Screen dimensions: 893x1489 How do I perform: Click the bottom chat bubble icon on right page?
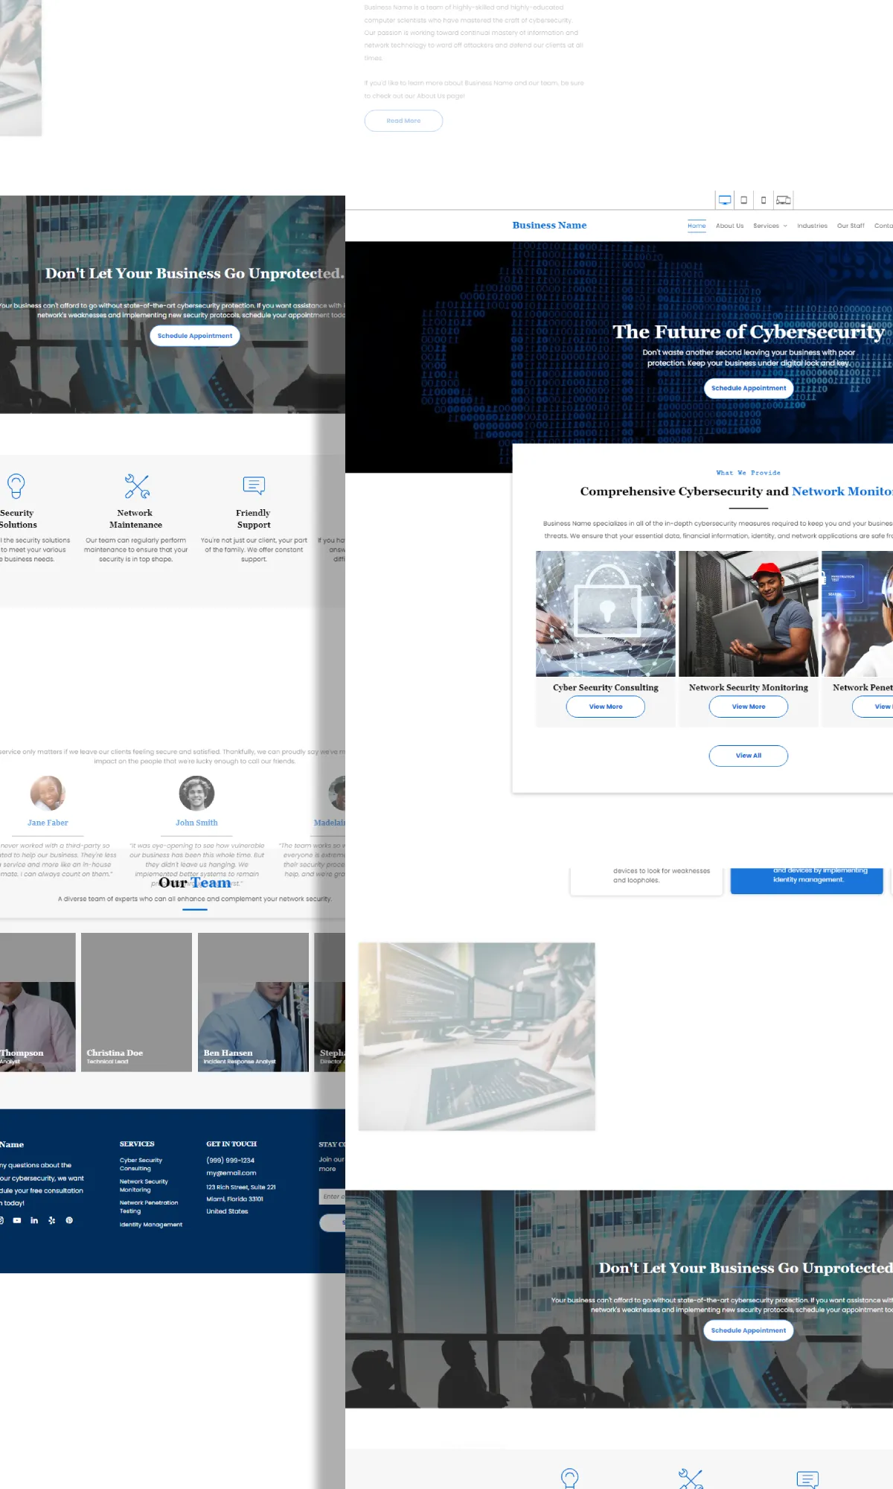click(x=807, y=1479)
